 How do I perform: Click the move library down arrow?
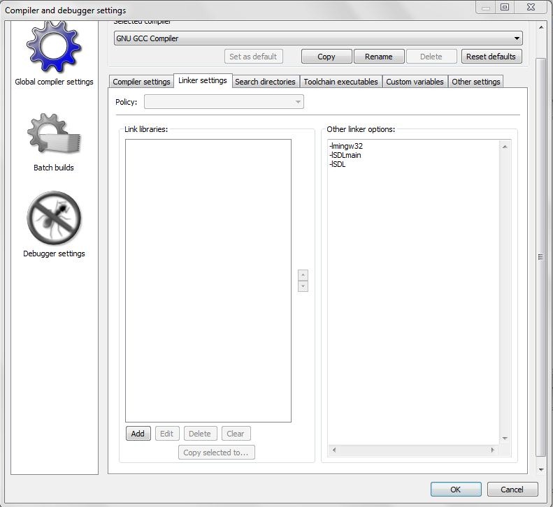click(303, 286)
